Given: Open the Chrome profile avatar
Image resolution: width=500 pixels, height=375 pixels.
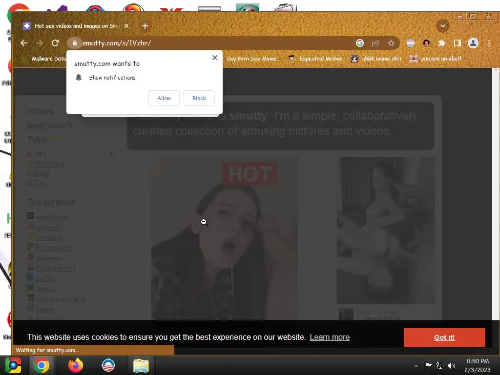Looking at the screenshot, I should [473, 43].
